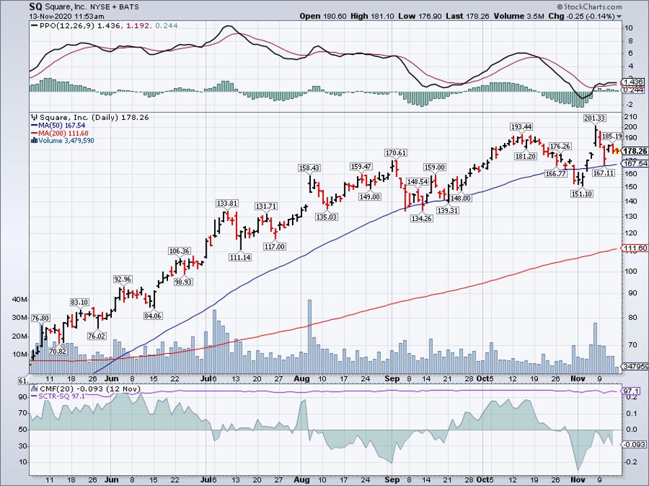Screen dimensions: 649x486
Task: Click the area icon beside CMF(20)
Action: (x=35, y=389)
